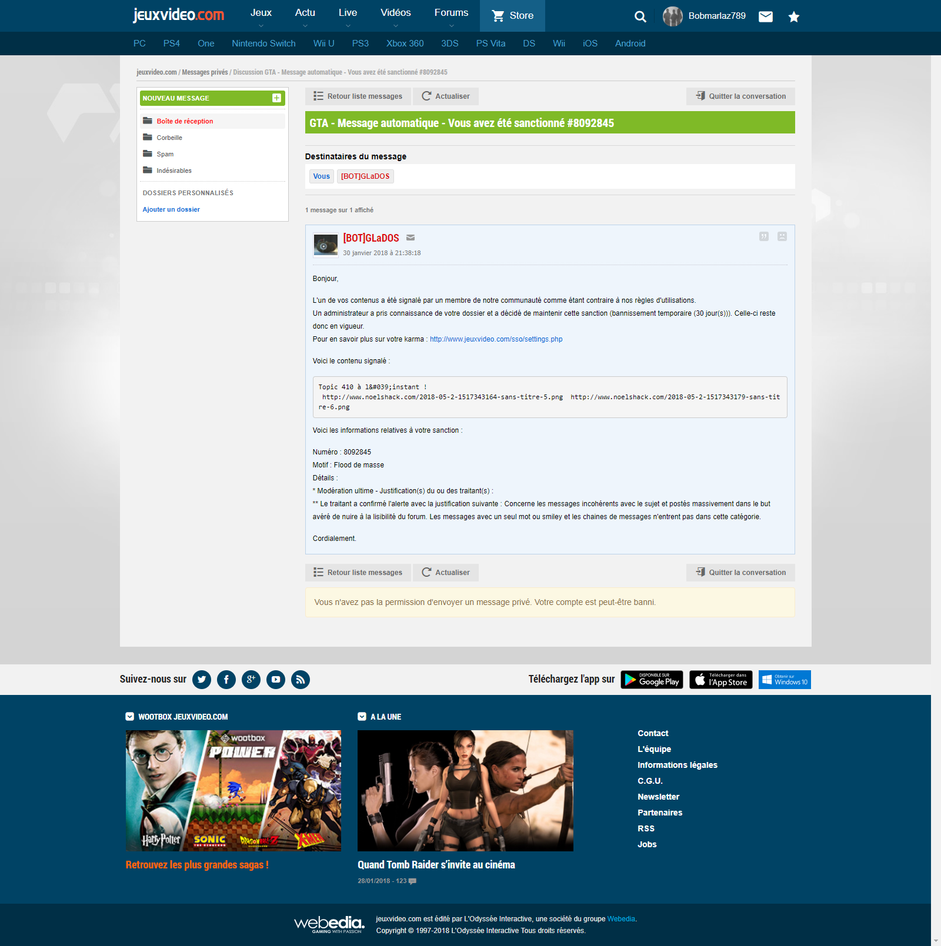The height and width of the screenshot is (946, 941).
Task: Open the RSS feed icon
Action: 301,680
